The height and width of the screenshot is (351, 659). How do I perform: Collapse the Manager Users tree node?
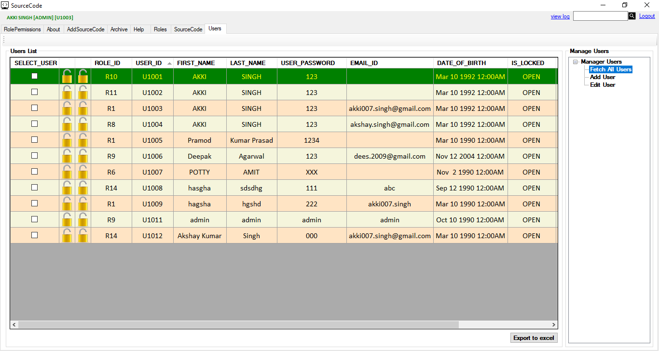[576, 62]
